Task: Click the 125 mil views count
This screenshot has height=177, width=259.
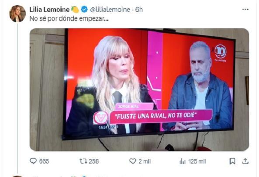Action: point(197,161)
